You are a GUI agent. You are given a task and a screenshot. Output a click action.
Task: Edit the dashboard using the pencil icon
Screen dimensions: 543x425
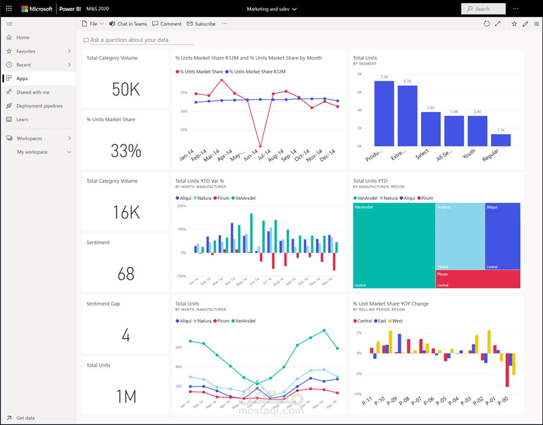click(x=525, y=24)
